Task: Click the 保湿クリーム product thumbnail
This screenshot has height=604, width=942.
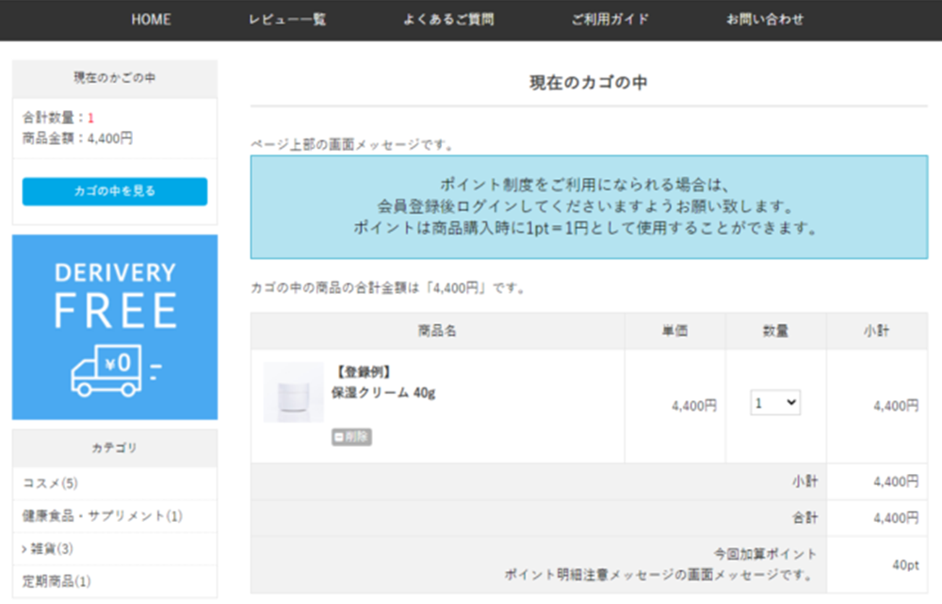Action: [x=293, y=392]
